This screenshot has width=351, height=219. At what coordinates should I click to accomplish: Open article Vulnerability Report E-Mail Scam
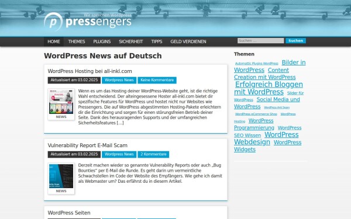pos(88,145)
